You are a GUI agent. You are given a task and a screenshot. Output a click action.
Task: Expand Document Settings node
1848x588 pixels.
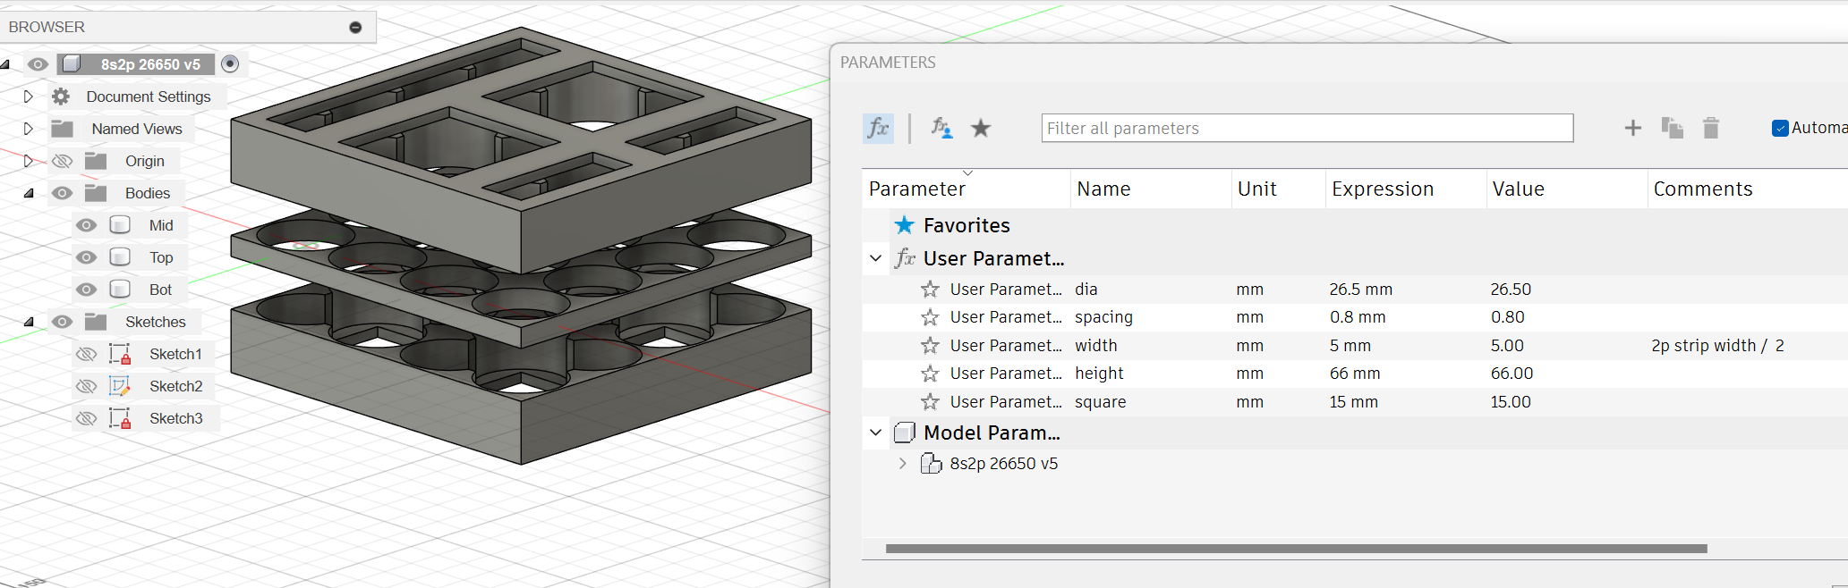[28, 97]
